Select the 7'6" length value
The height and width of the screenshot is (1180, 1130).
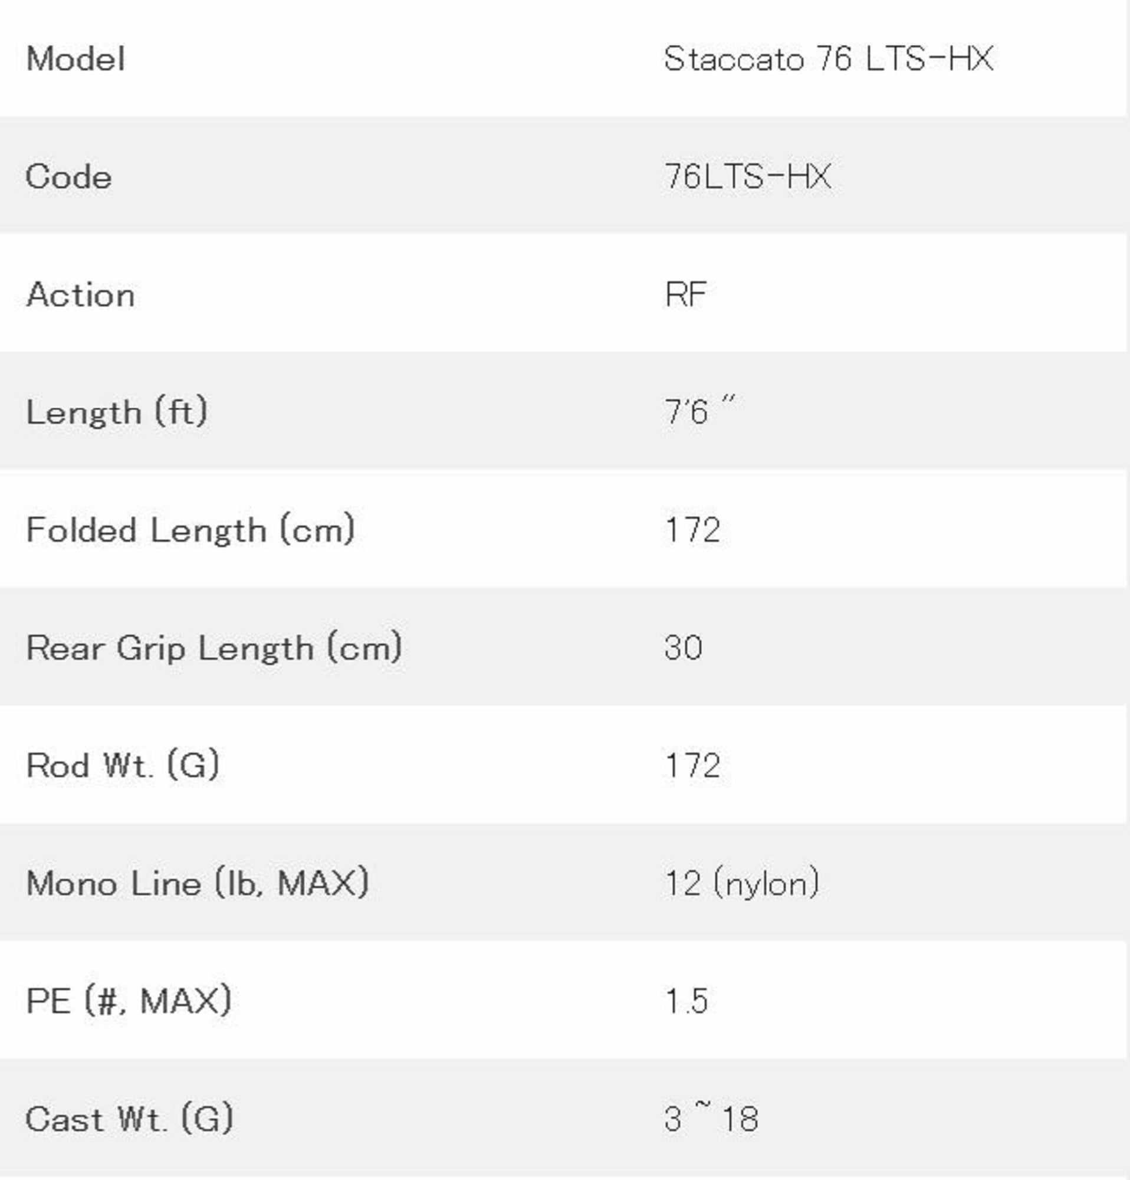click(x=699, y=411)
